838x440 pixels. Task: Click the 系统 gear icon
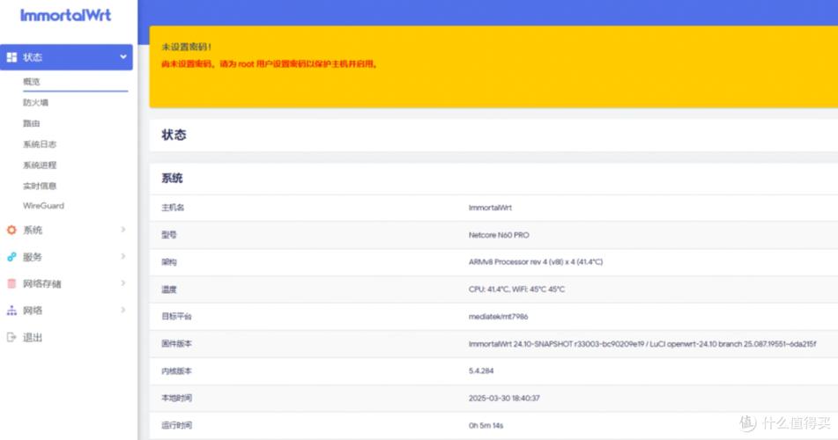11,231
